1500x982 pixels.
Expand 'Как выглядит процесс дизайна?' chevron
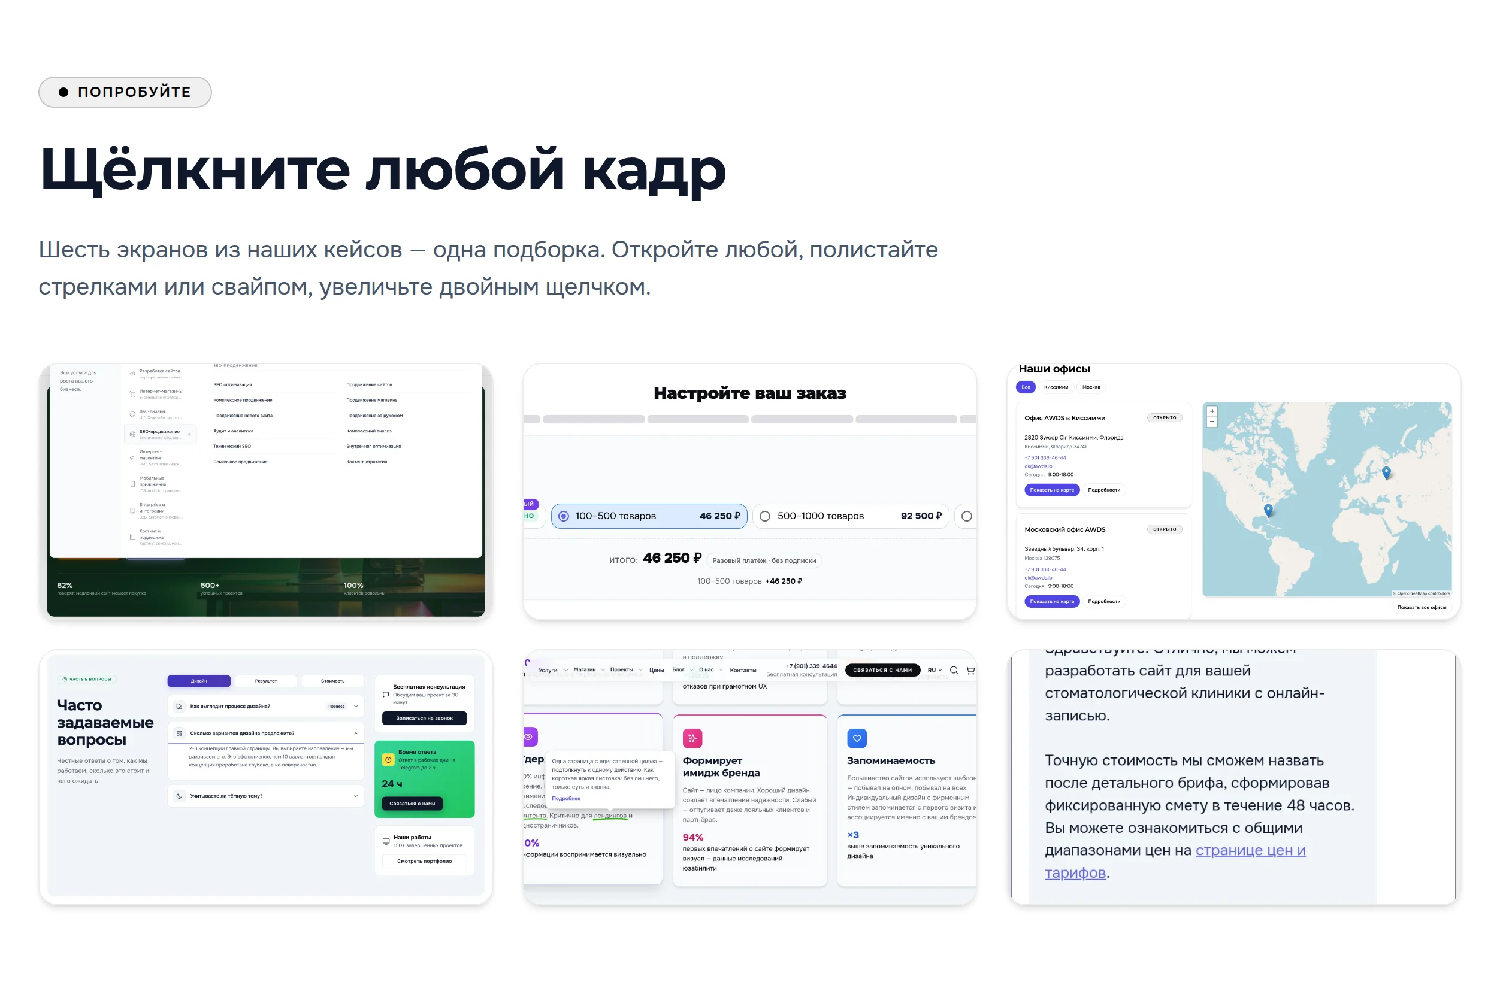point(356,706)
